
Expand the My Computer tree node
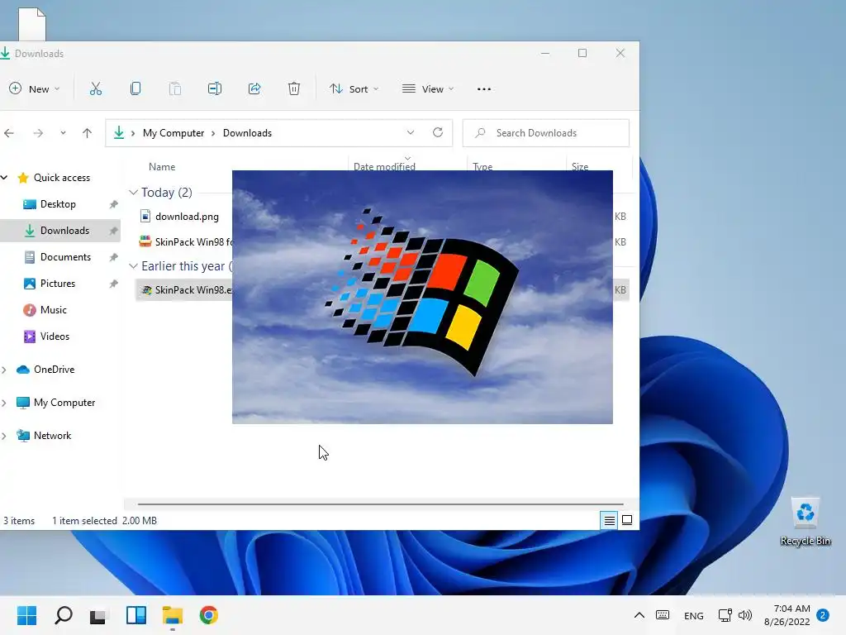(x=4, y=403)
